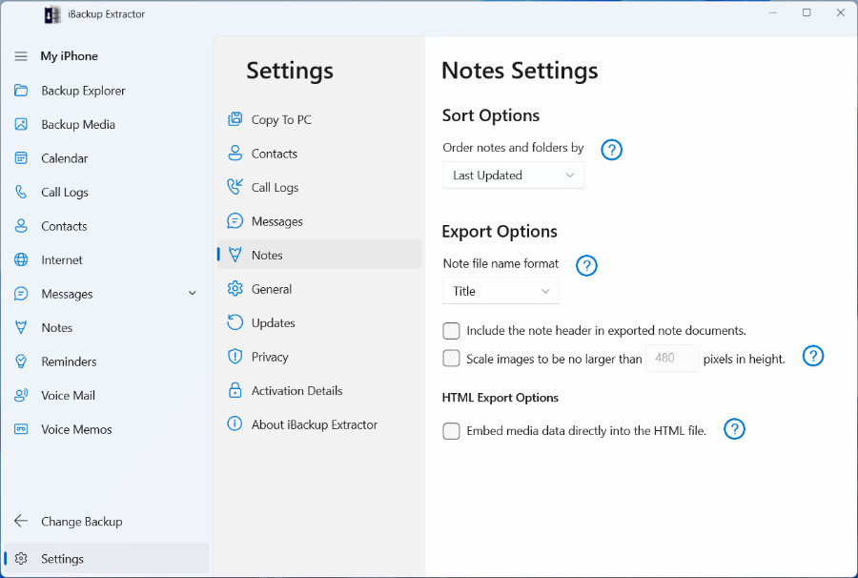Click the Settings label at sidebar bottom
Screen dimensions: 858x578
tap(62, 559)
